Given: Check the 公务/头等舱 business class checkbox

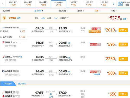Looking at the screenshot, I should pyautogui.click(x=1, y=37).
